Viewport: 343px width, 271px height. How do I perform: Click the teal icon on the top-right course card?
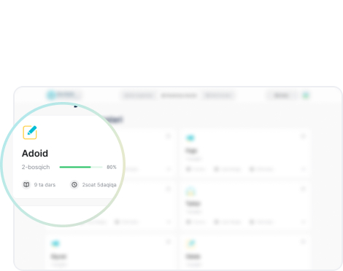[190, 138]
